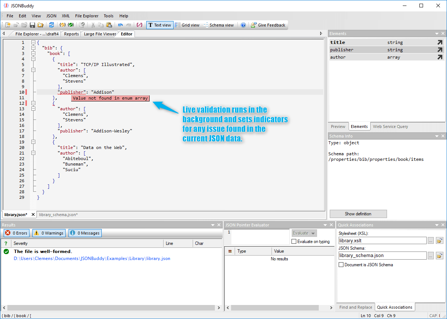
Task: Enable Evaluate on typing
Action: coord(293,241)
